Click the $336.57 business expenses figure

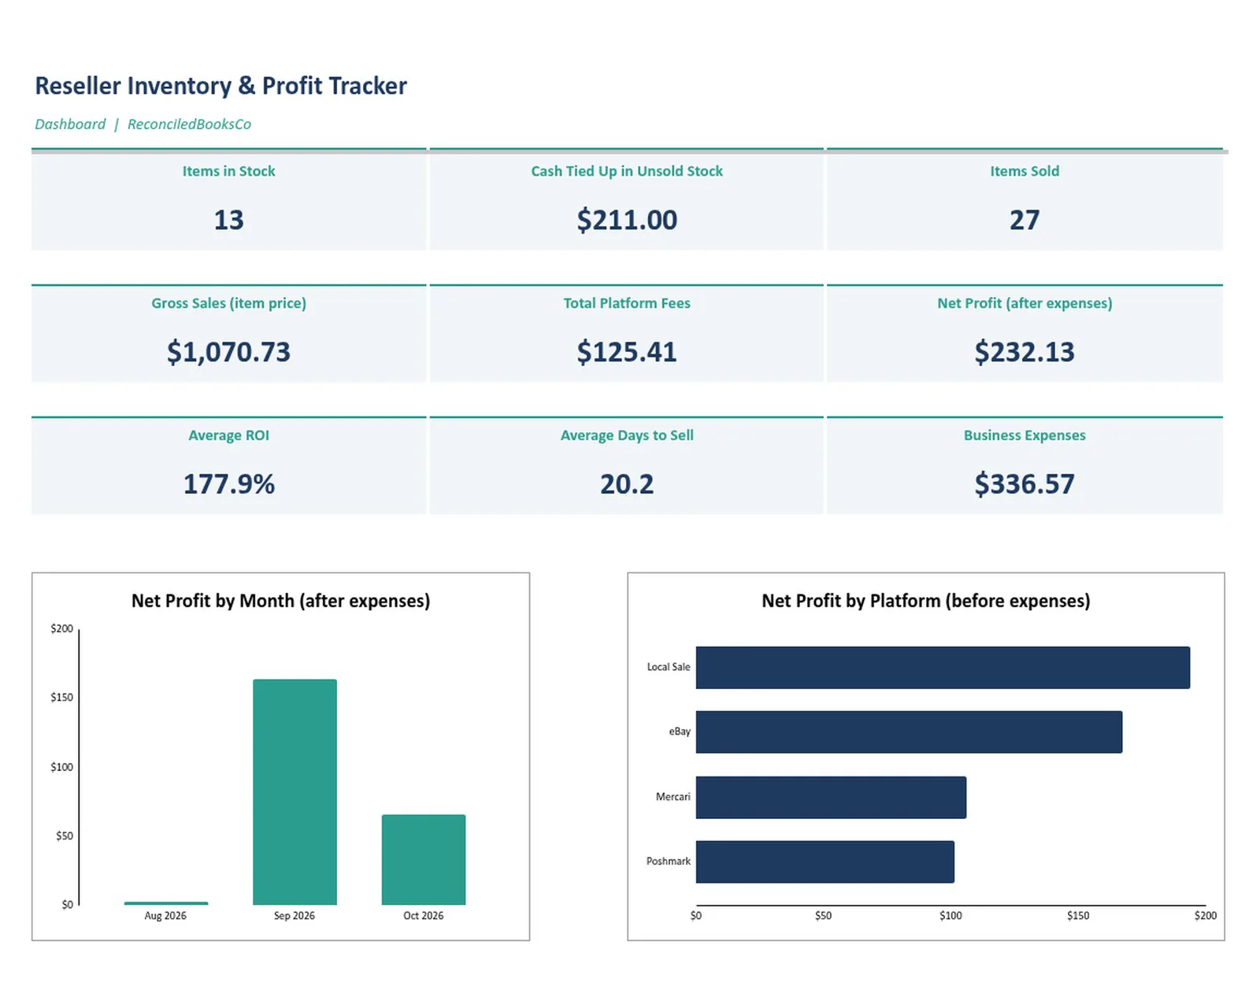pyautogui.click(x=1025, y=484)
